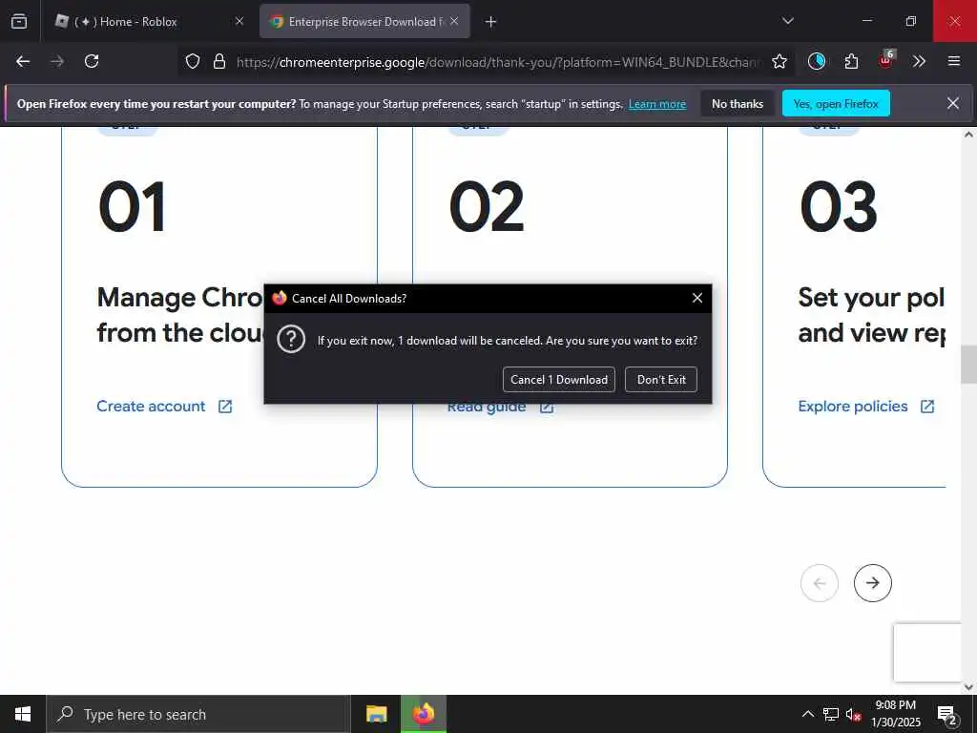Open the list all tabs dropdown
This screenshot has height=733, width=977.
click(787, 21)
